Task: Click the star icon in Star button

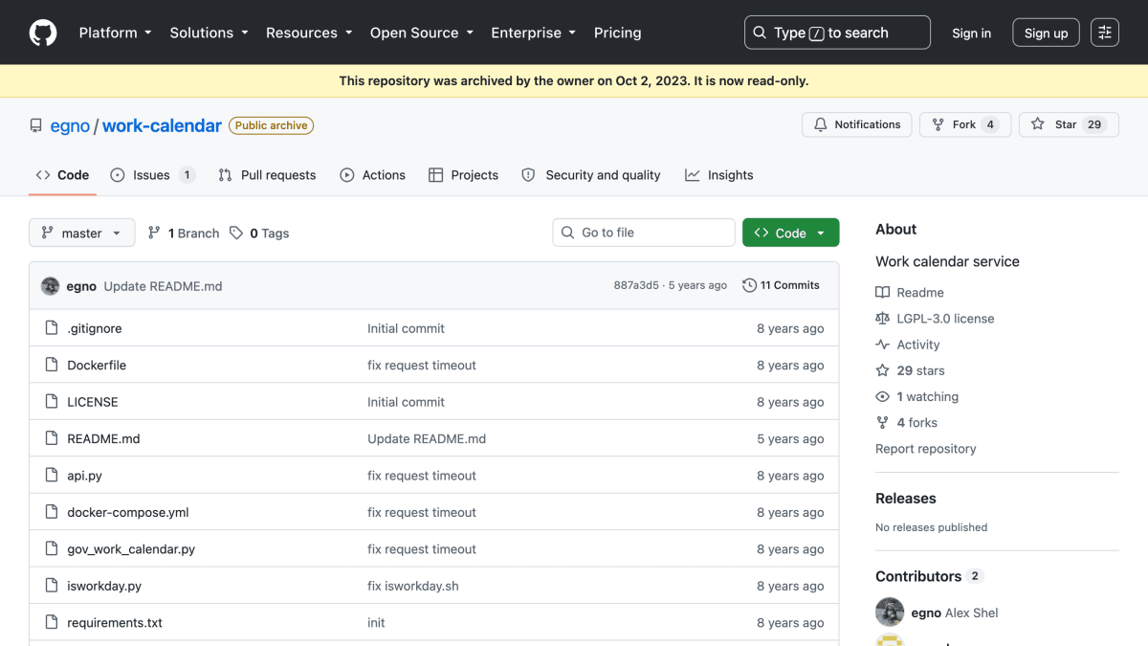Action: (x=1038, y=124)
